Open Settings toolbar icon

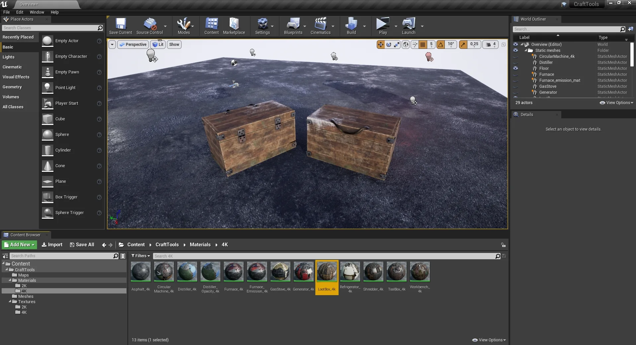pyautogui.click(x=262, y=26)
